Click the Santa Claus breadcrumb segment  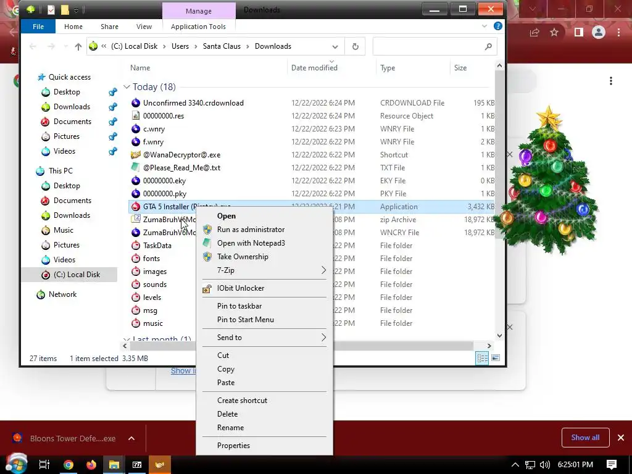[222, 46]
